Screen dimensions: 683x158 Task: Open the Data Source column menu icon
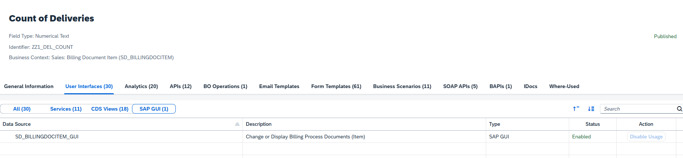[x=237, y=124]
